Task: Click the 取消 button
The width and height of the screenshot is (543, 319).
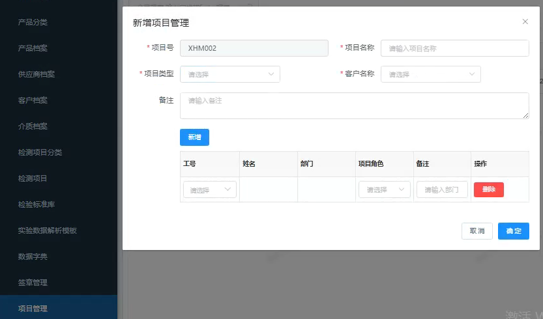Action: 477,231
